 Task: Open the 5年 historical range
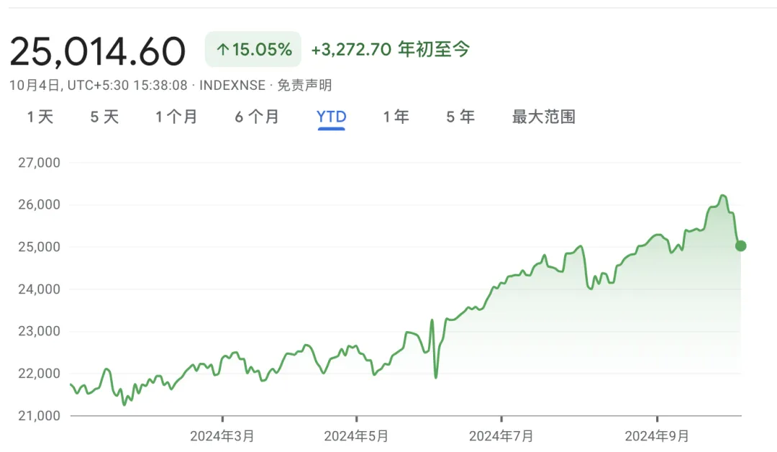(460, 117)
